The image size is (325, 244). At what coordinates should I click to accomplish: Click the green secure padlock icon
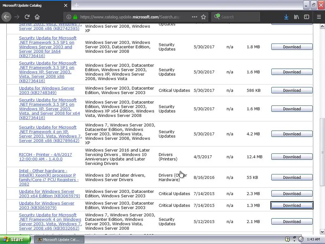tap(75, 17)
